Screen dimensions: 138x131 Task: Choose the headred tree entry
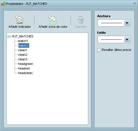coord(24,68)
